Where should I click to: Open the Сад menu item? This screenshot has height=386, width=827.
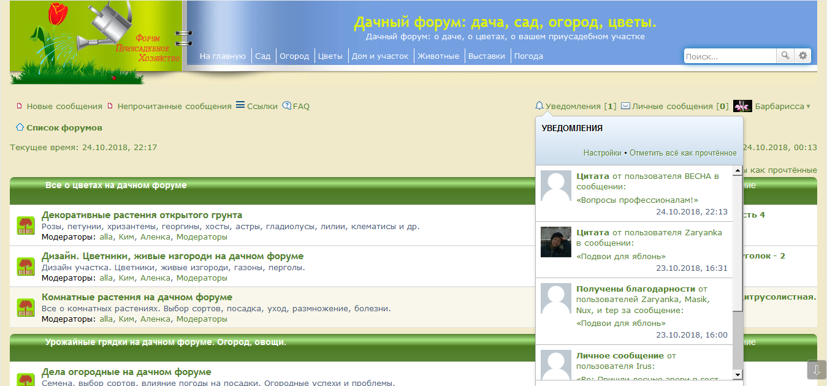pyautogui.click(x=262, y=56)
